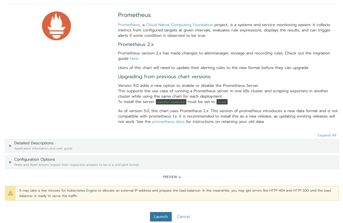The height and width of the screenshot is (223, 343).
Task: Click the Prometheus 2.x subheading
Action: click(136, 45)
